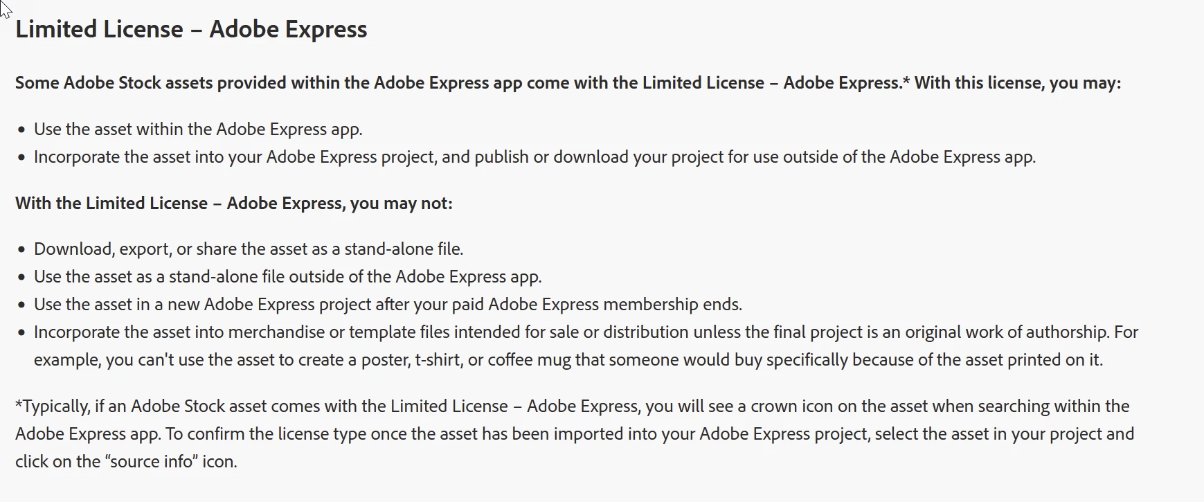Click the "Download, export, or share the asset" item
This screenshot has width=1204, height=502.
249,249
